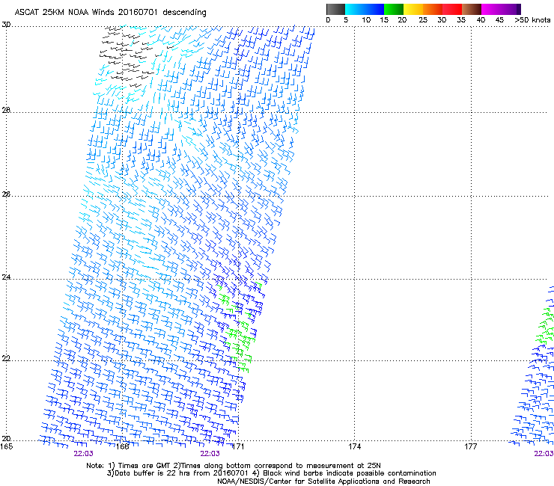Screen dimensions: 554x486
Task: Click the legend scale label 15
Action: point(384,20)
